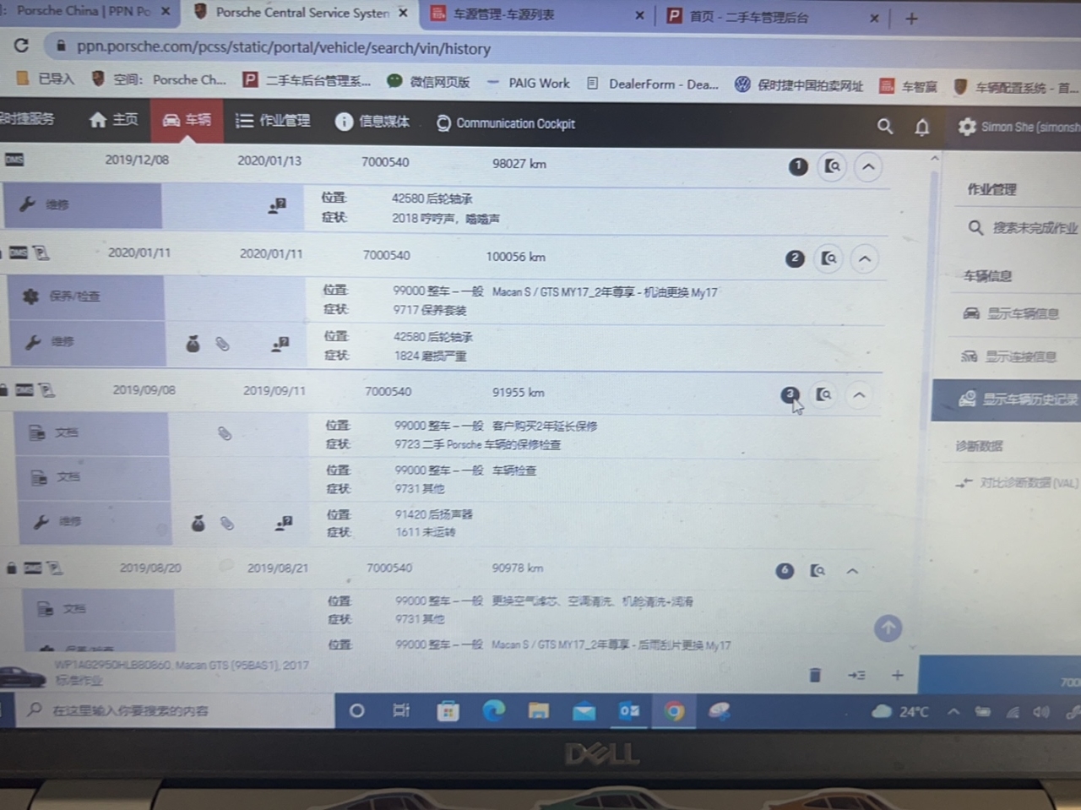Image resolution: width=1081 pixels, height=810 pixels.
Task: Open Chrome from taskbar
Action: click(674, 711)
